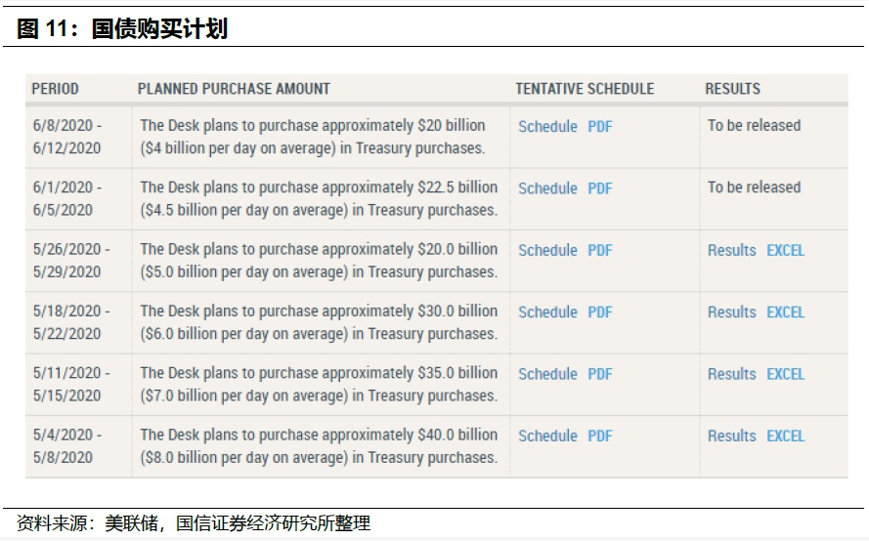Download PDF for 6/1/2020 - 6/5/2020 period
The width and height of the screenshot is (869, 541).
[x=600, y=188]
